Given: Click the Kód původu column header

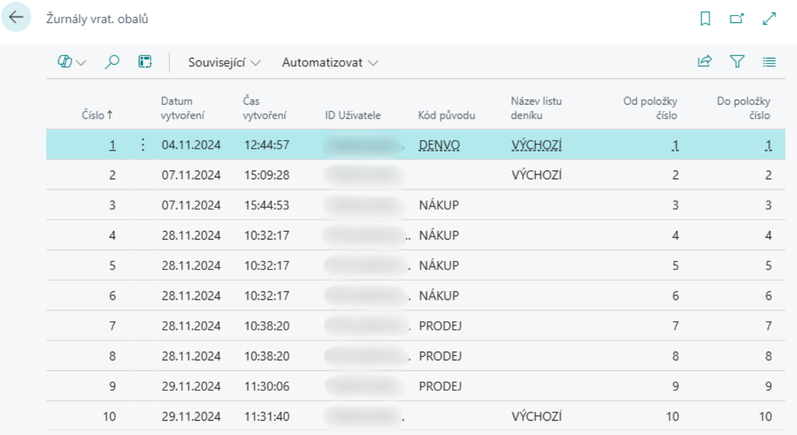Looking at the screenshot, I should [x=447, y=115].
